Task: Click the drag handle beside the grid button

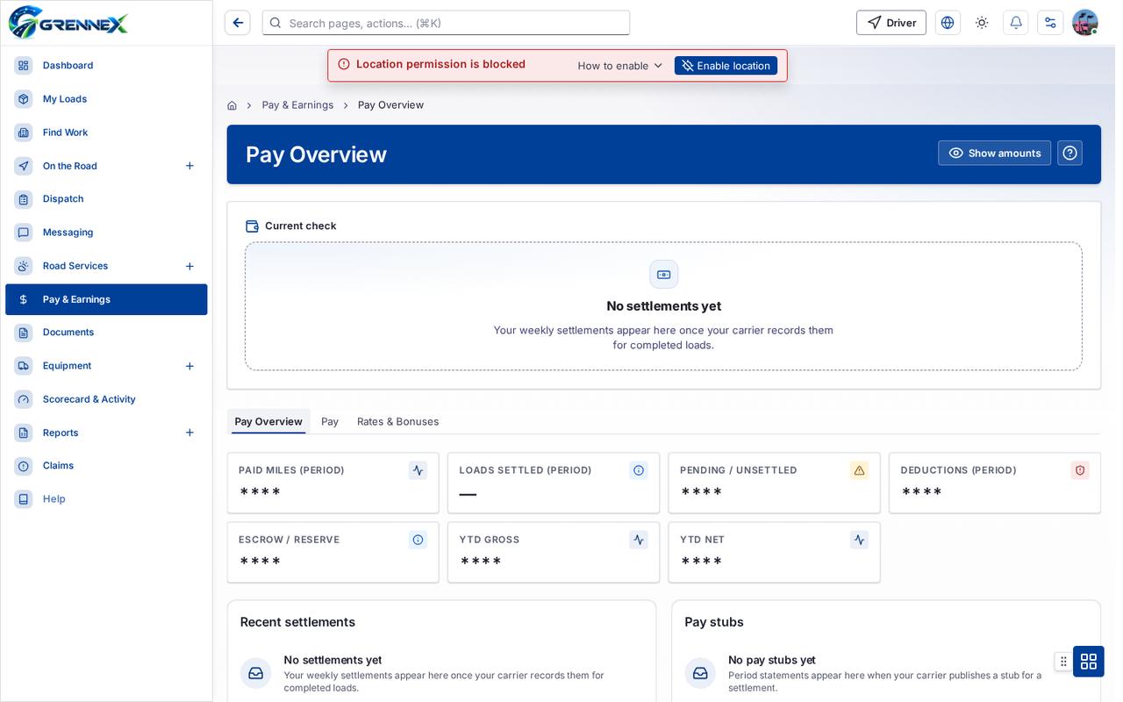Action: click(1063, 662)
